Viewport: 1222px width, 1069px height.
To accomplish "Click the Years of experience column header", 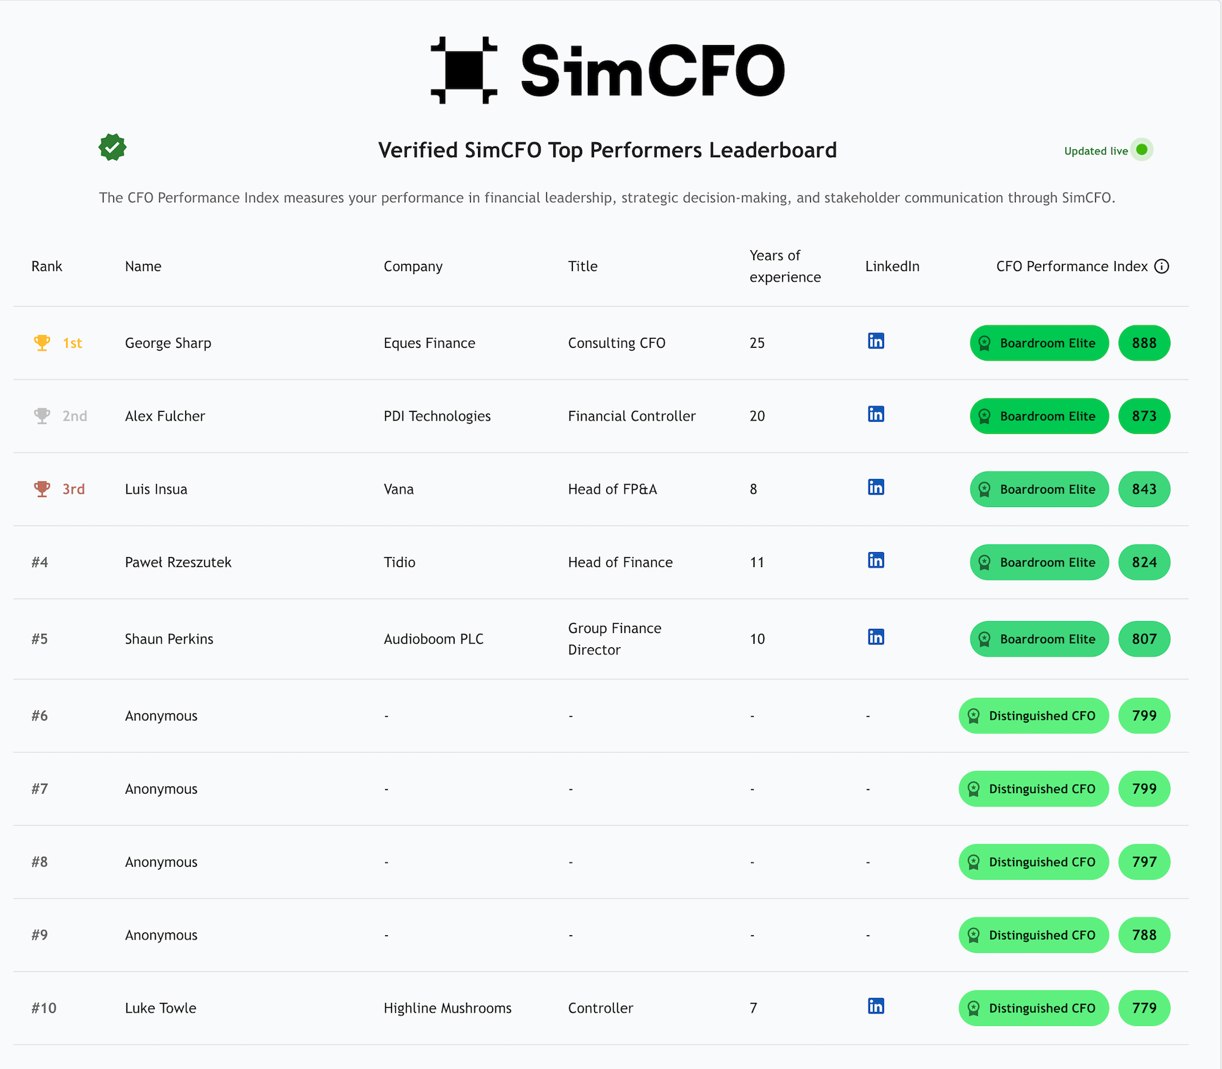I will pyautogui.click(x=785, y=266).
